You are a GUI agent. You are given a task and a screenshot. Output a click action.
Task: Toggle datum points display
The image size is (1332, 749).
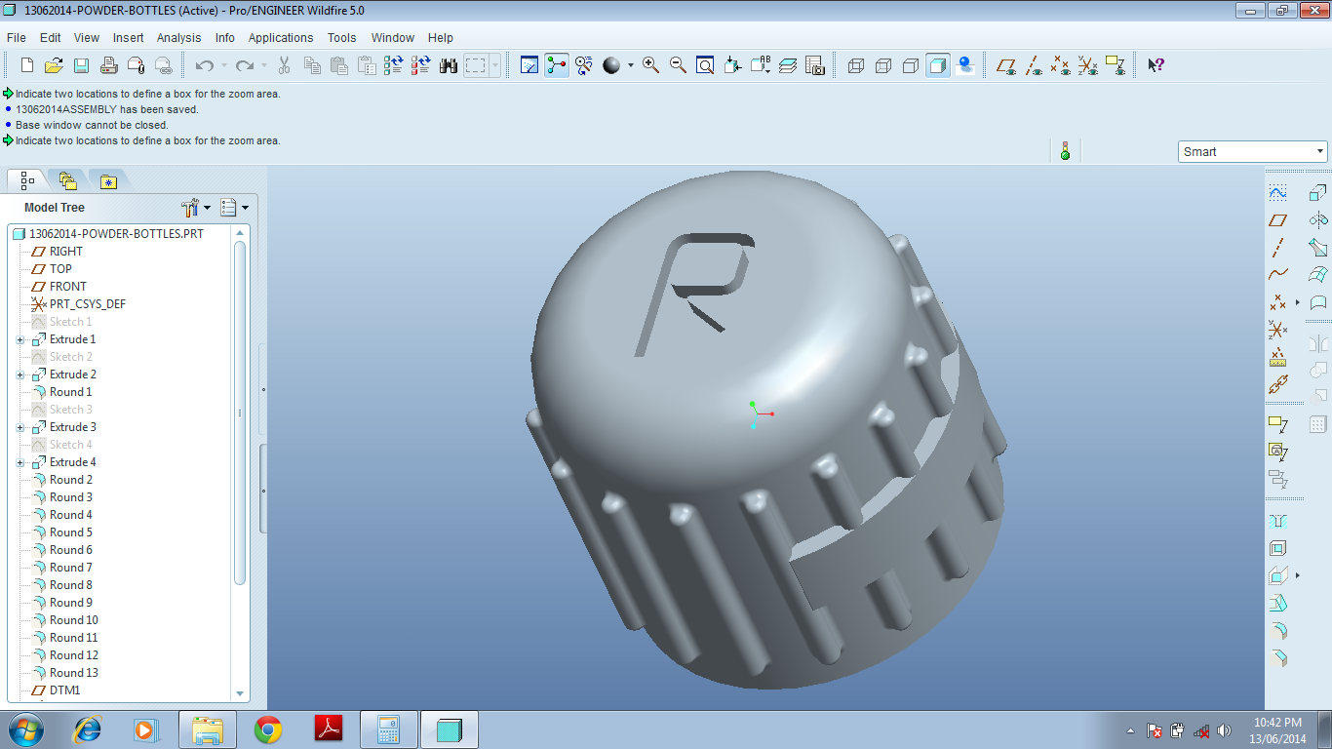1061,65
